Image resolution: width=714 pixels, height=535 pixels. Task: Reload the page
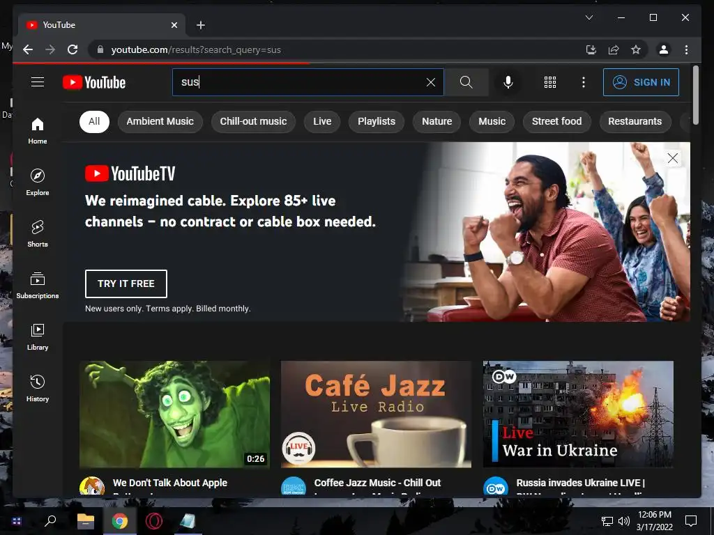73,49
